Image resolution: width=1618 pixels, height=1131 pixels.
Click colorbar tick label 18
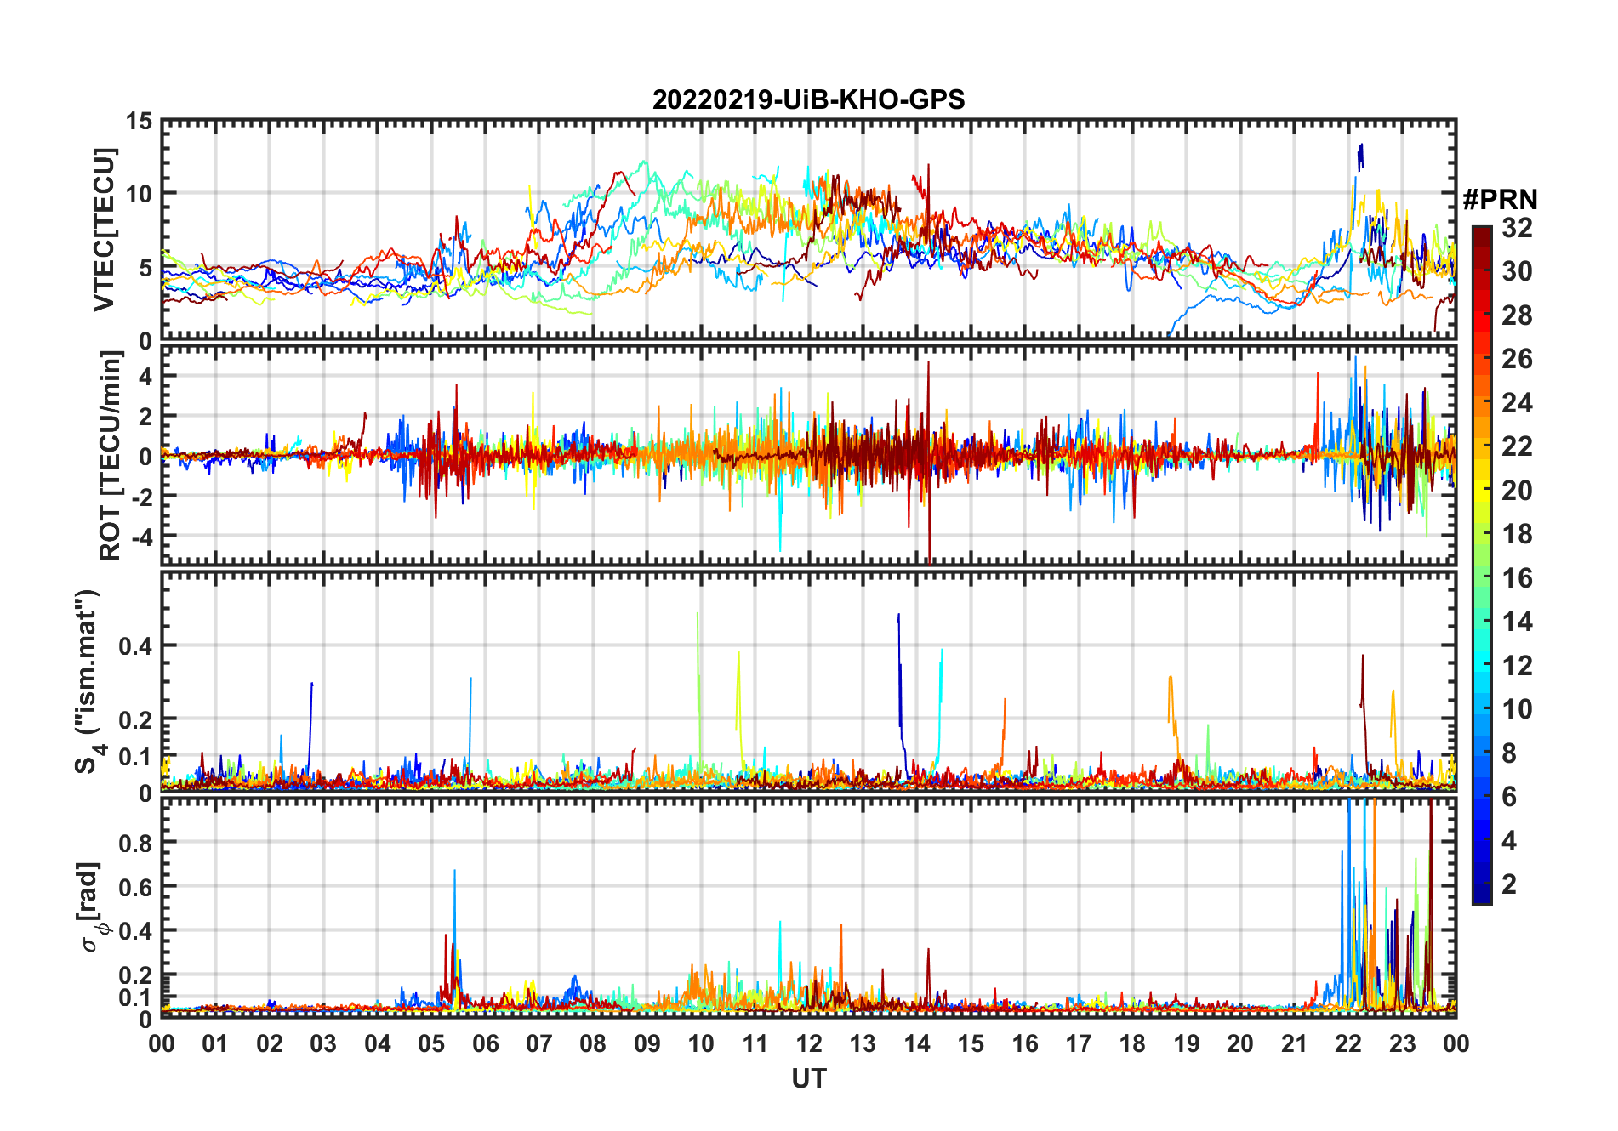pos(1517,533)
